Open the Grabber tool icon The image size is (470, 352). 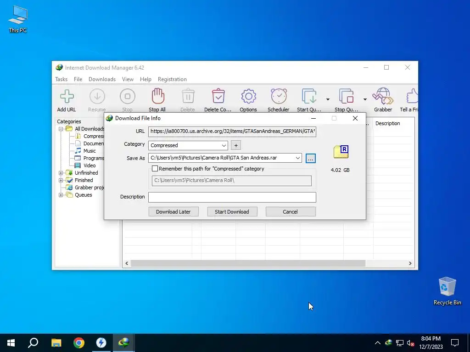[x=383, y=96]
